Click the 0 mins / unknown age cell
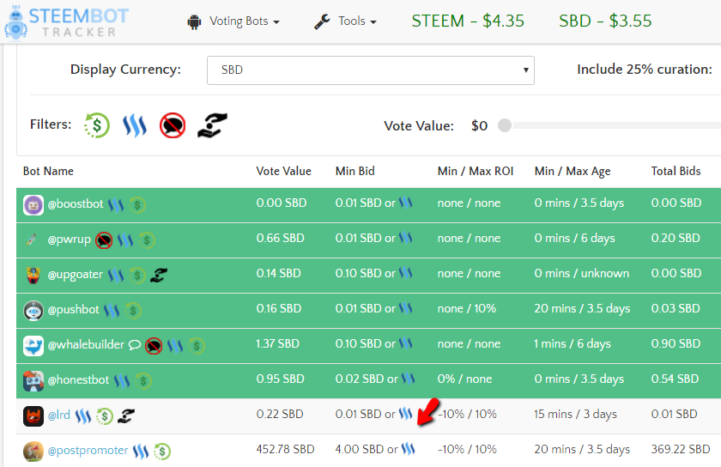Screen dimensions: 721x467 pyautogui.click(x=582, y=273)
